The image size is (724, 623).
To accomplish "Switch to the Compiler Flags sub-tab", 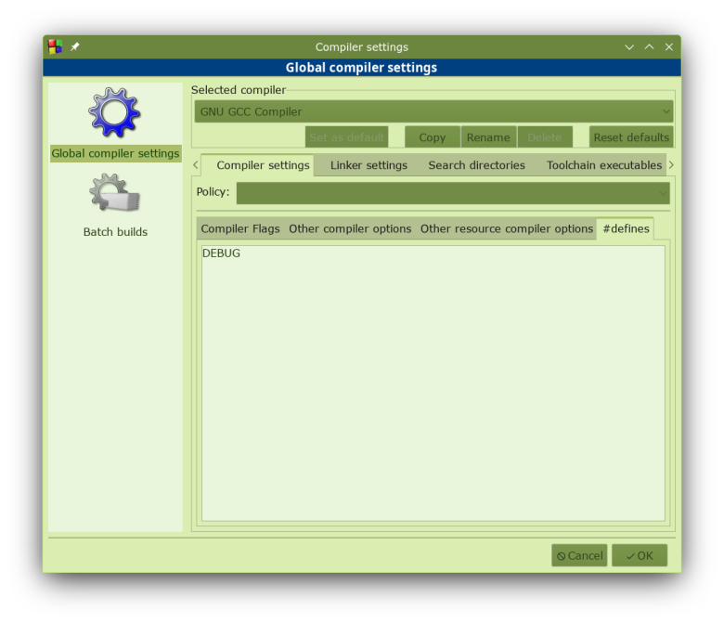I will (240, 229).
